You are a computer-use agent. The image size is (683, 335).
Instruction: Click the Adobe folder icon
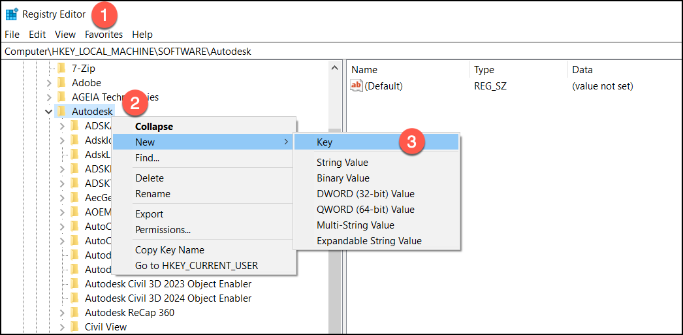pos(61,82)
